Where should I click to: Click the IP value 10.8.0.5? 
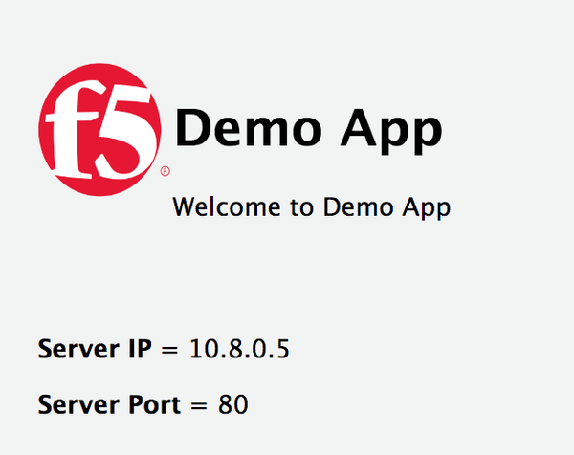pos(239,349)
